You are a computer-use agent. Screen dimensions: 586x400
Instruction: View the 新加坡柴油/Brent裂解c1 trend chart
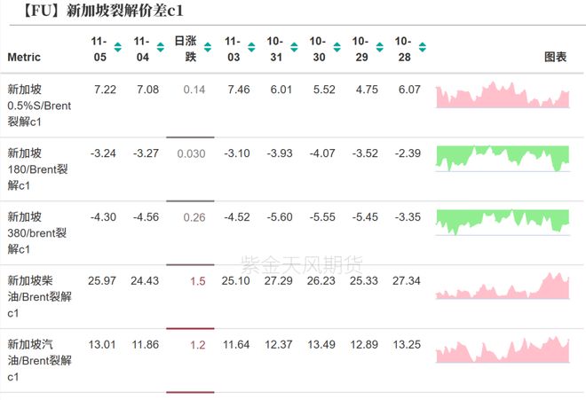(x=503, y=286)
